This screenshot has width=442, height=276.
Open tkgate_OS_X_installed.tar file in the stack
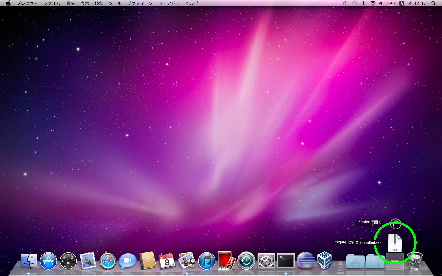395,243
